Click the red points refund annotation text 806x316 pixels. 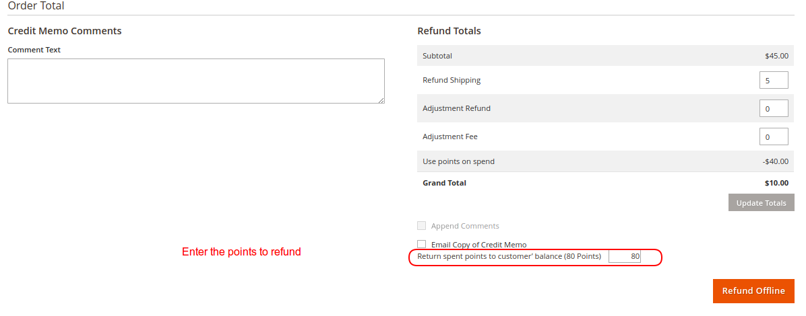tap(241, 252)
